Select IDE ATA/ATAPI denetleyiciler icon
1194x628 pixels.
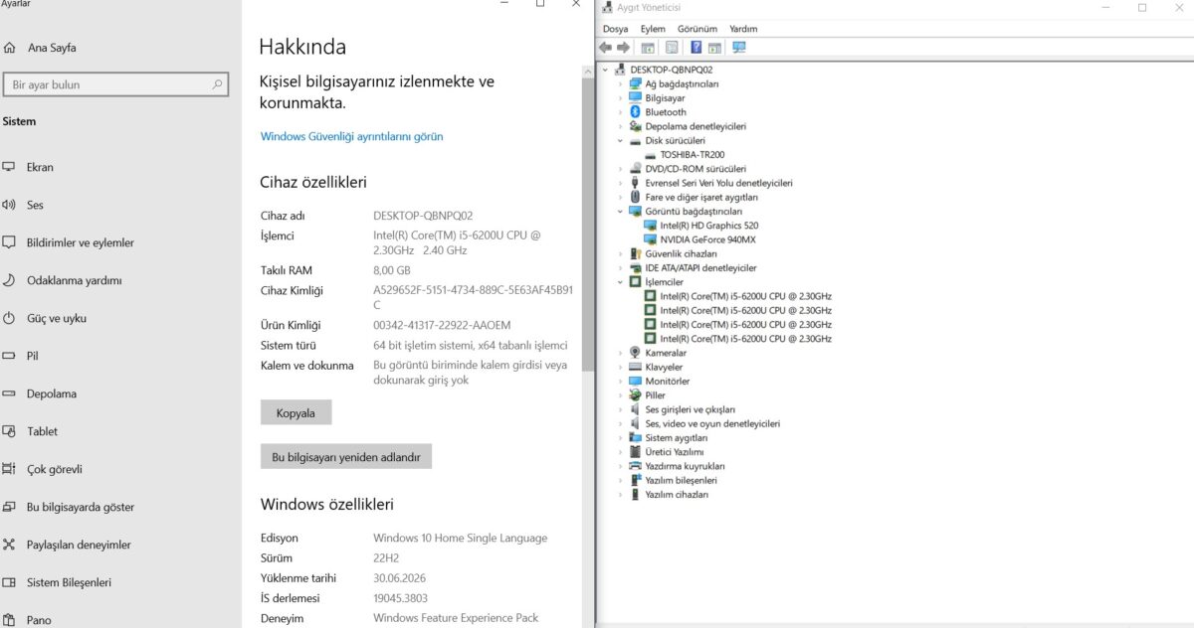click(635, 268)
